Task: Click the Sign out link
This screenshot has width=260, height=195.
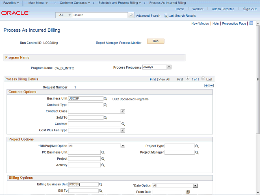Action: click(249, 9)
